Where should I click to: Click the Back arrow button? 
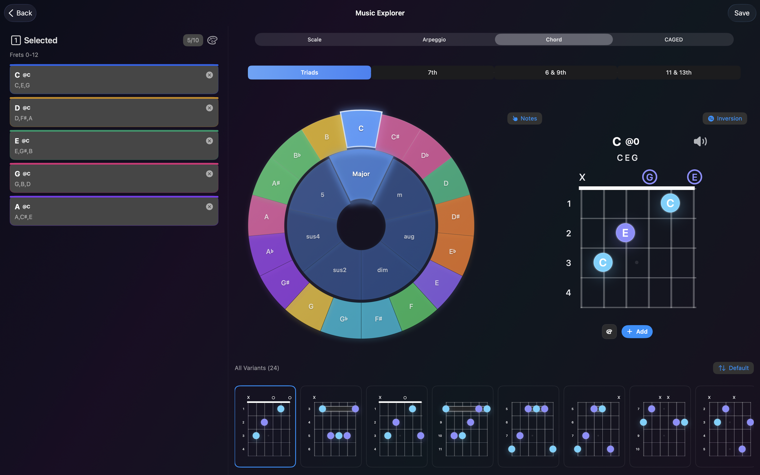click(20, 13)
